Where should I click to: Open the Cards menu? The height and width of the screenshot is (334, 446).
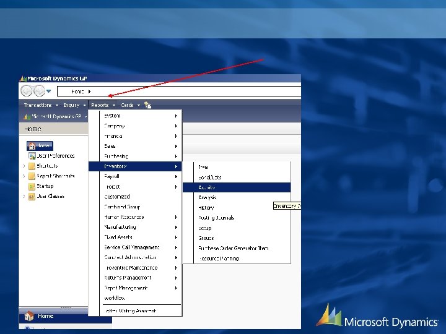click(x=130, y=105)
